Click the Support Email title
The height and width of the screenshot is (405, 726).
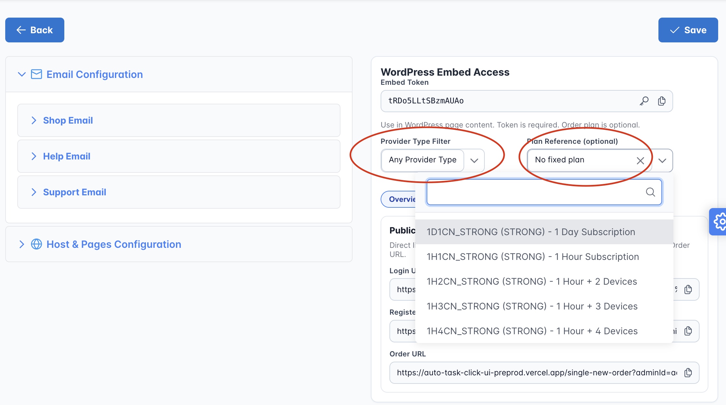[74, 192]
